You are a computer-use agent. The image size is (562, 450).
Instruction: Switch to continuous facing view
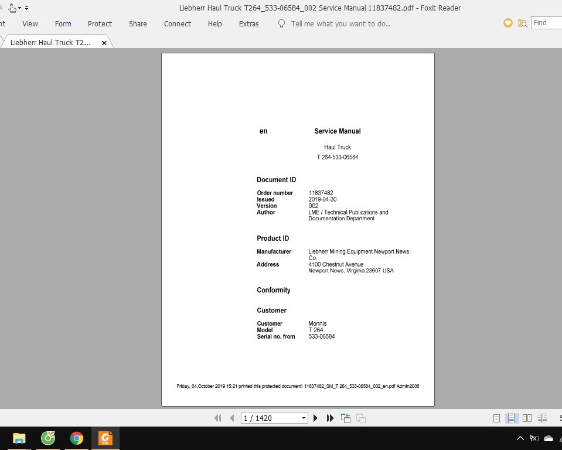point(542,418)
